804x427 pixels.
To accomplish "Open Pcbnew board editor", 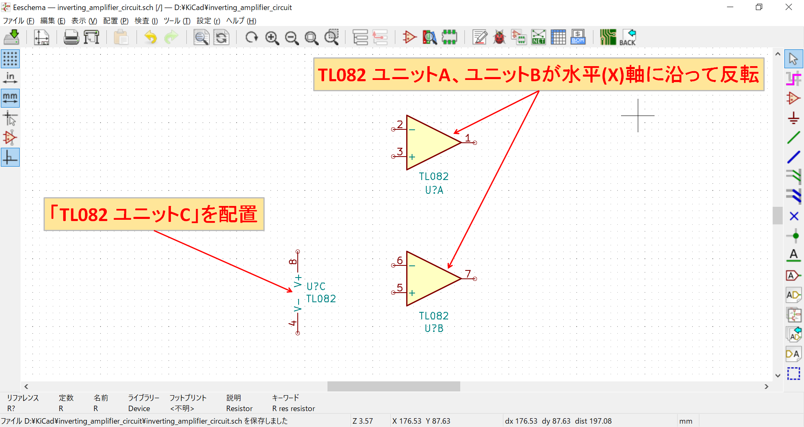I will (x=608, y=37).
